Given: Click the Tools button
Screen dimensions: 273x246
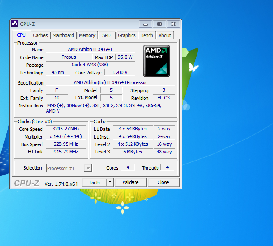Looking at the screenshot, I should click(x=94, y=182).
